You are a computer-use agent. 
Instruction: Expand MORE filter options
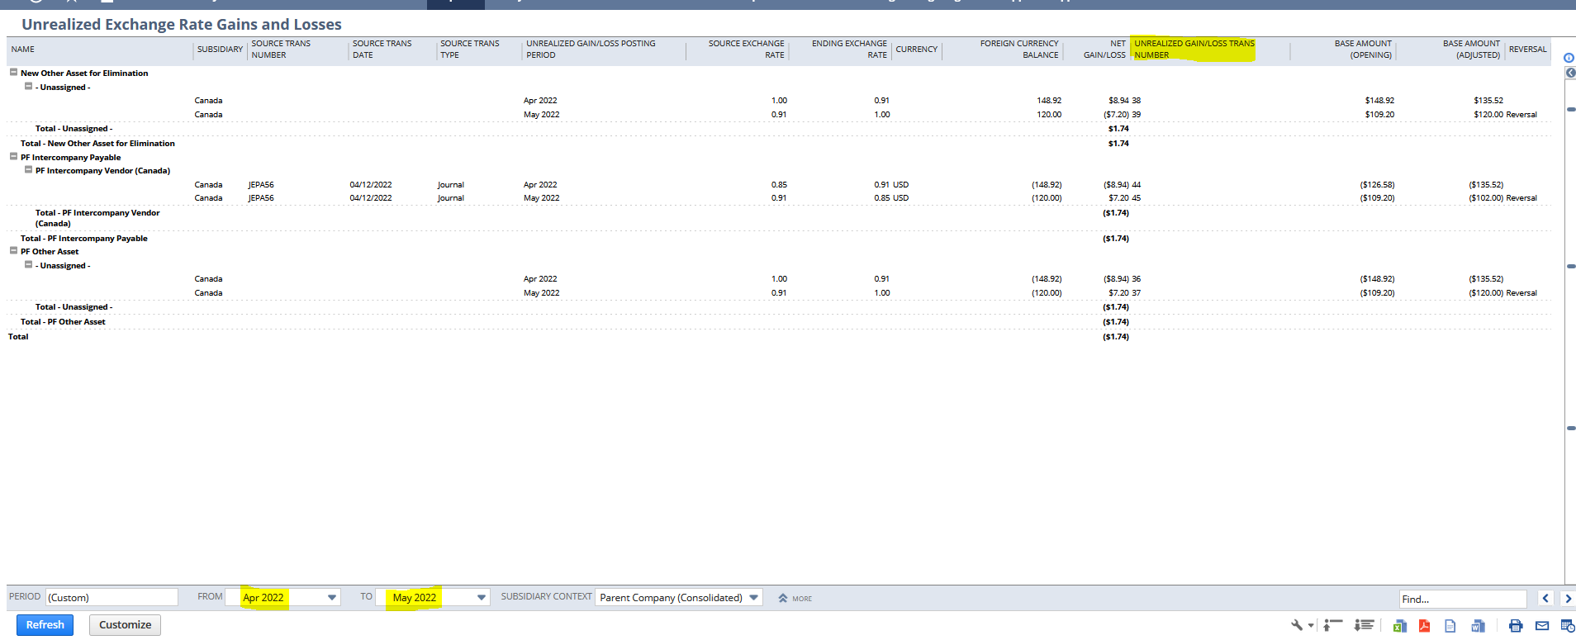tap(795, 598)
